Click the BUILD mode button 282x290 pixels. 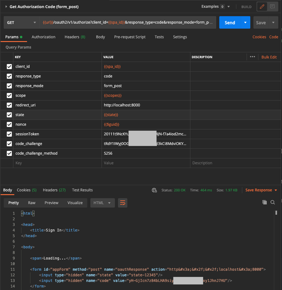point(246,7)
